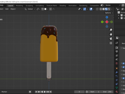This screenshot has width=125, height=94.
Task: Open the Material properties tab
Action: 117,92
